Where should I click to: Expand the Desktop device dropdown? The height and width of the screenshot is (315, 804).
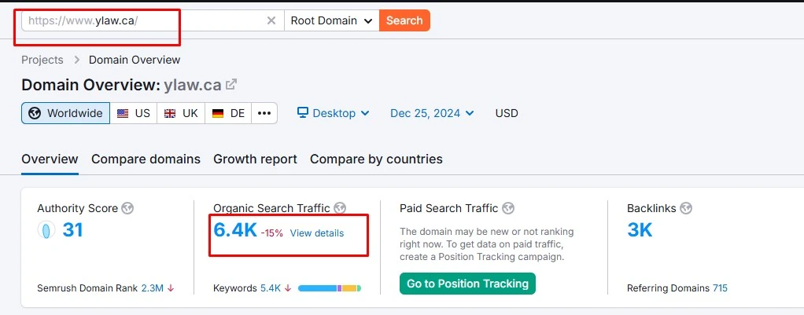(333, 113)
